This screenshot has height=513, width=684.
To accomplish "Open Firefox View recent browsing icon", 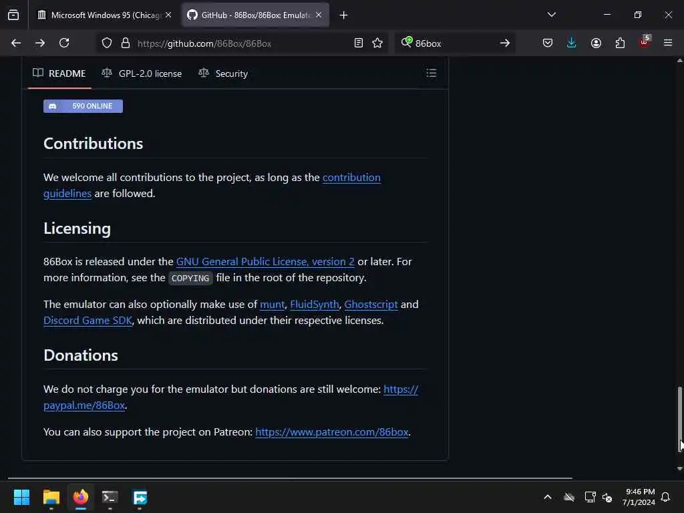I will pos(13,15).
